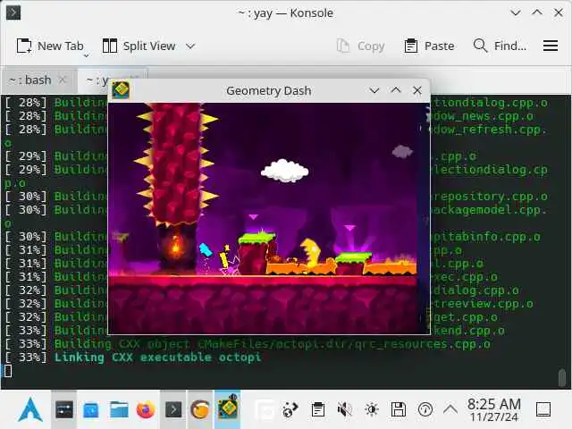Open the Konsole hamburger menu
572x429 pixels.
click(551, 46)
